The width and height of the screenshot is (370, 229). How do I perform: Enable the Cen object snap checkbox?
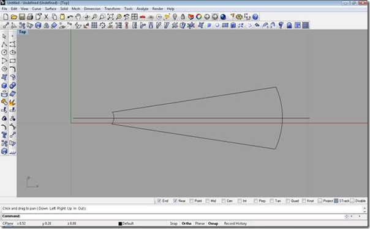coord(224,201)
